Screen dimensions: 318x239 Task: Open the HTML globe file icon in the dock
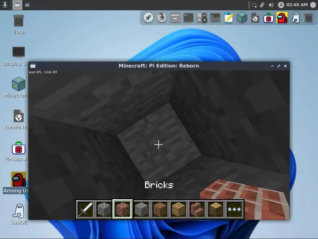coord(255,18)
